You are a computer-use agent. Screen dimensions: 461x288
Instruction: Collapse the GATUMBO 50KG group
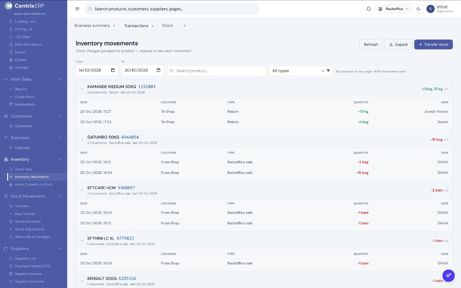(82, 139)
